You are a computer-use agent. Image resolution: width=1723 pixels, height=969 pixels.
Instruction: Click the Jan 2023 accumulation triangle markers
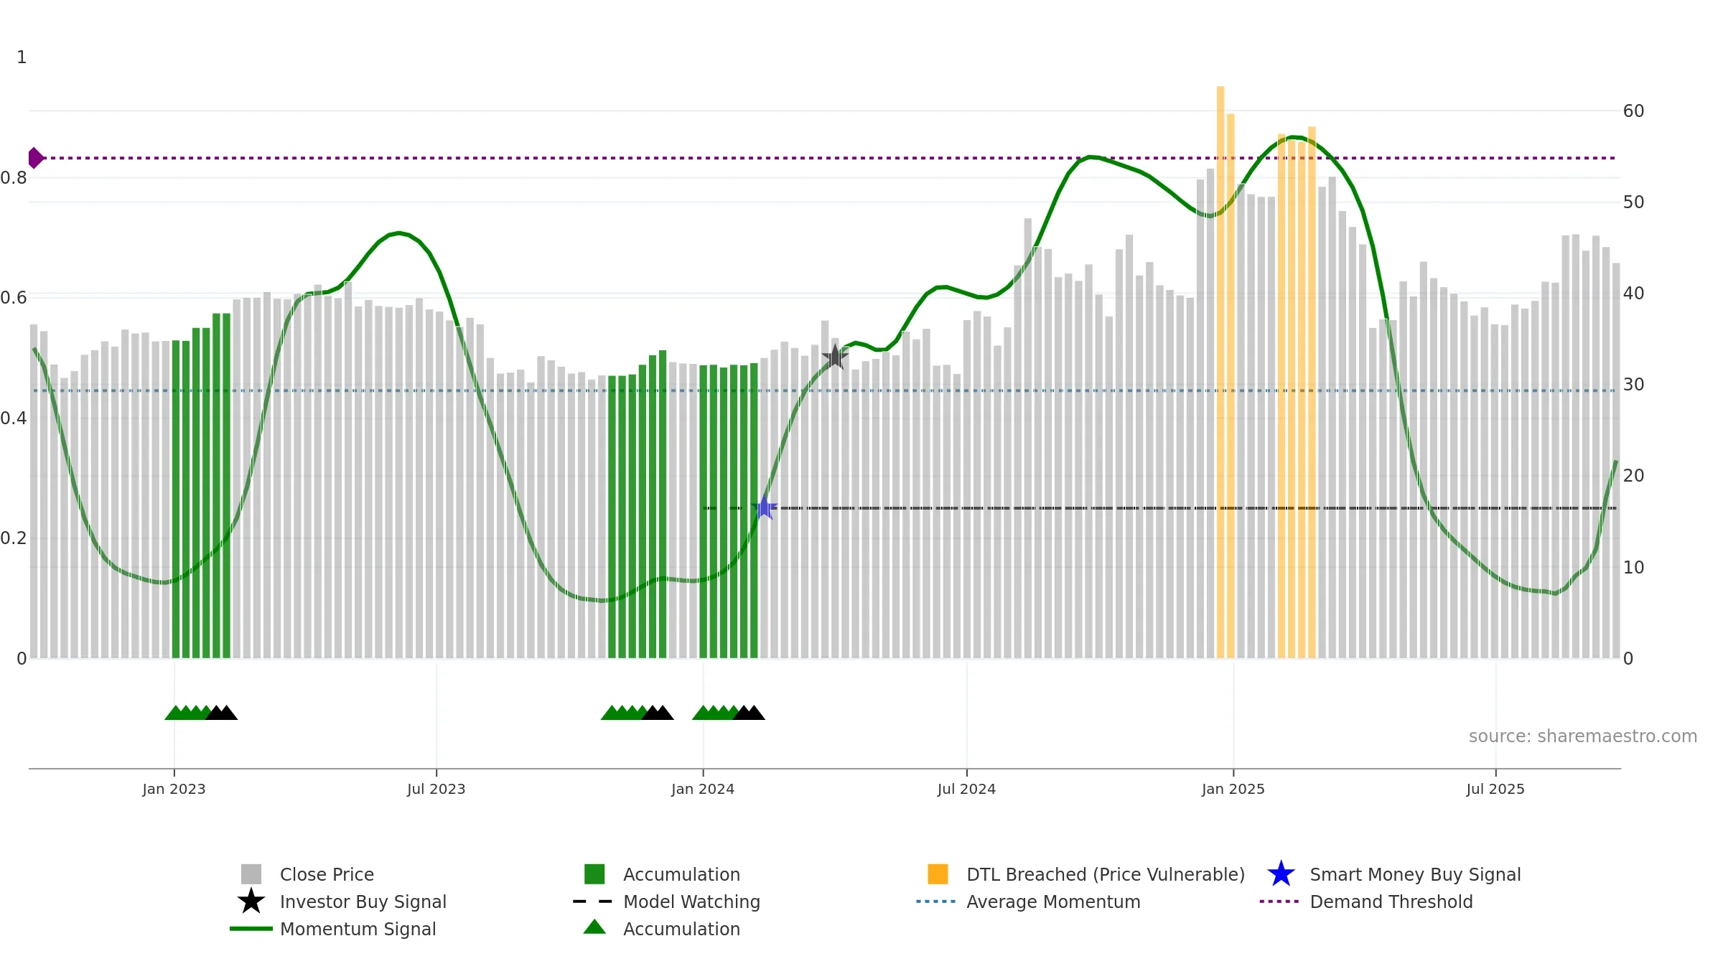[x=201, y=712]
